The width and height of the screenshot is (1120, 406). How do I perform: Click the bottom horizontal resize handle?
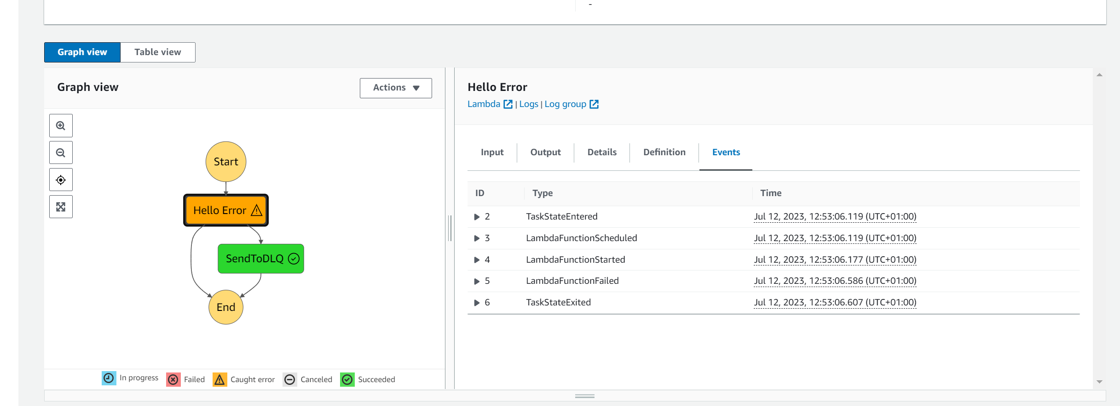tap(584, 396)
